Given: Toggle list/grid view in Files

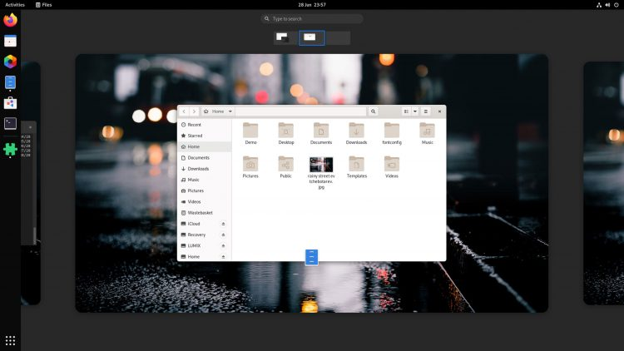Looking at the screenshot, I should click(x=406, y=111).
